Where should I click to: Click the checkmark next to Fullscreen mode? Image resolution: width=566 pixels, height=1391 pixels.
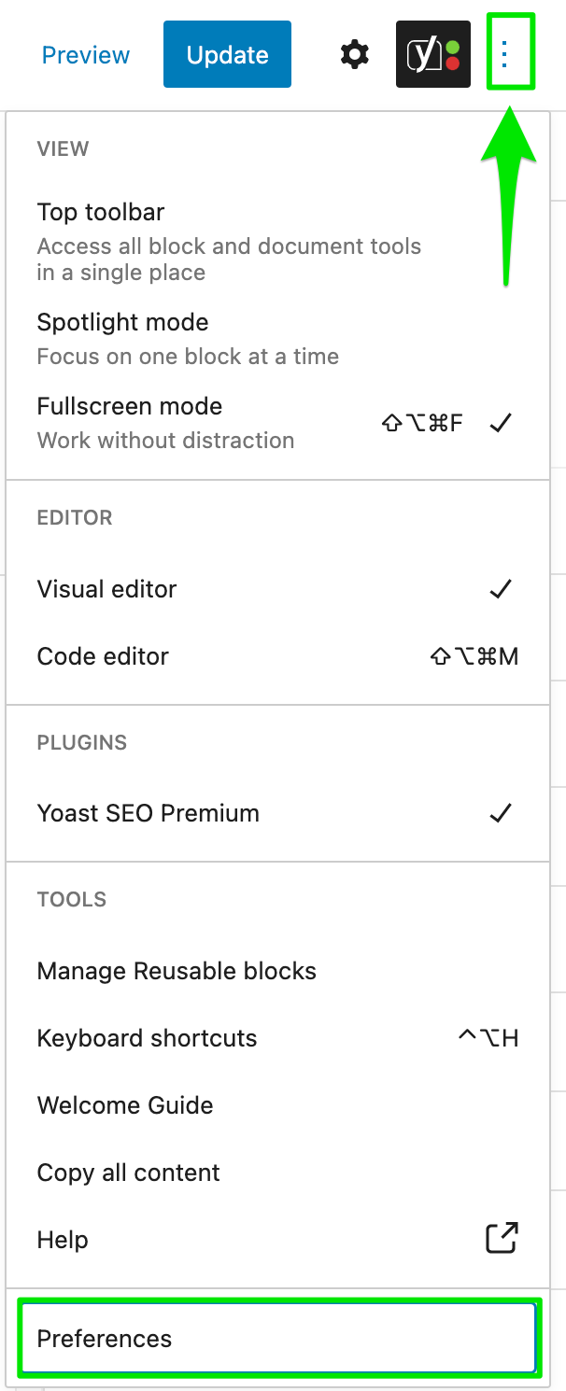click(x=500, y=422)
